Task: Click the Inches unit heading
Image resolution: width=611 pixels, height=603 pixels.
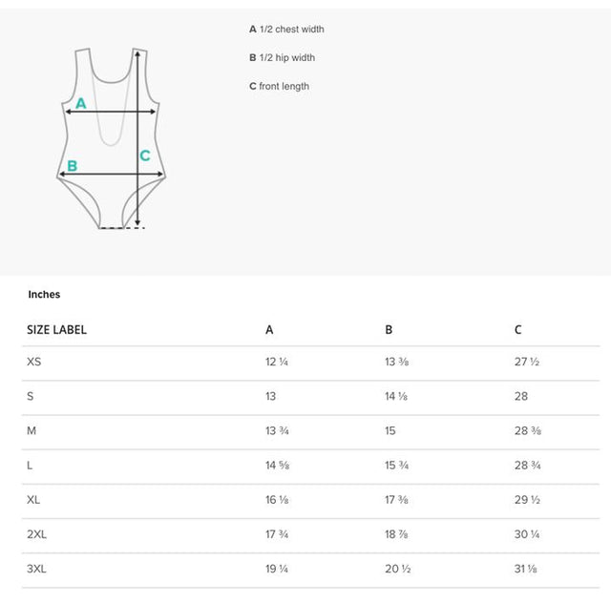Action: pyautogui.click(x=44, y=295)
